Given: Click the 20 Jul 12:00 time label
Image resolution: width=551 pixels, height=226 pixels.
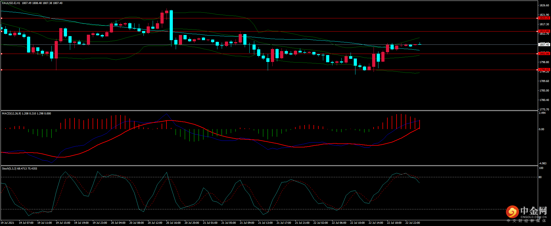Looking at the screenshot, I should (155, 223).
